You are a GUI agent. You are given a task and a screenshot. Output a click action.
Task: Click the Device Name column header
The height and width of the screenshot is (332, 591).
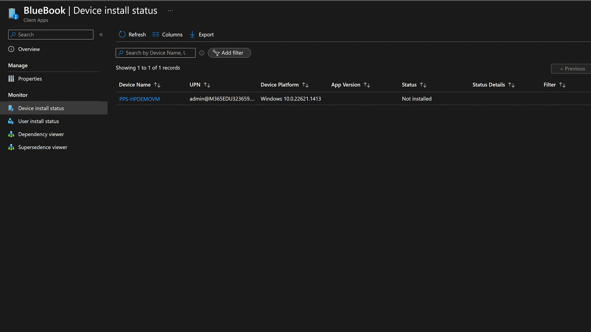[135, 85]
